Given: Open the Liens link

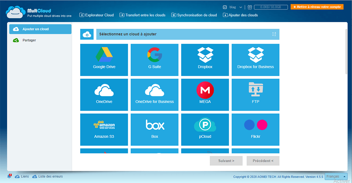Looking at the screenshot, I should 22,177.
